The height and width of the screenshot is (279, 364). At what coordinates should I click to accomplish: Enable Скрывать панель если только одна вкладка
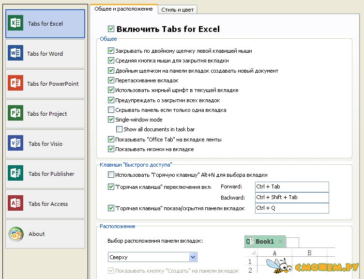coord(111,109)
